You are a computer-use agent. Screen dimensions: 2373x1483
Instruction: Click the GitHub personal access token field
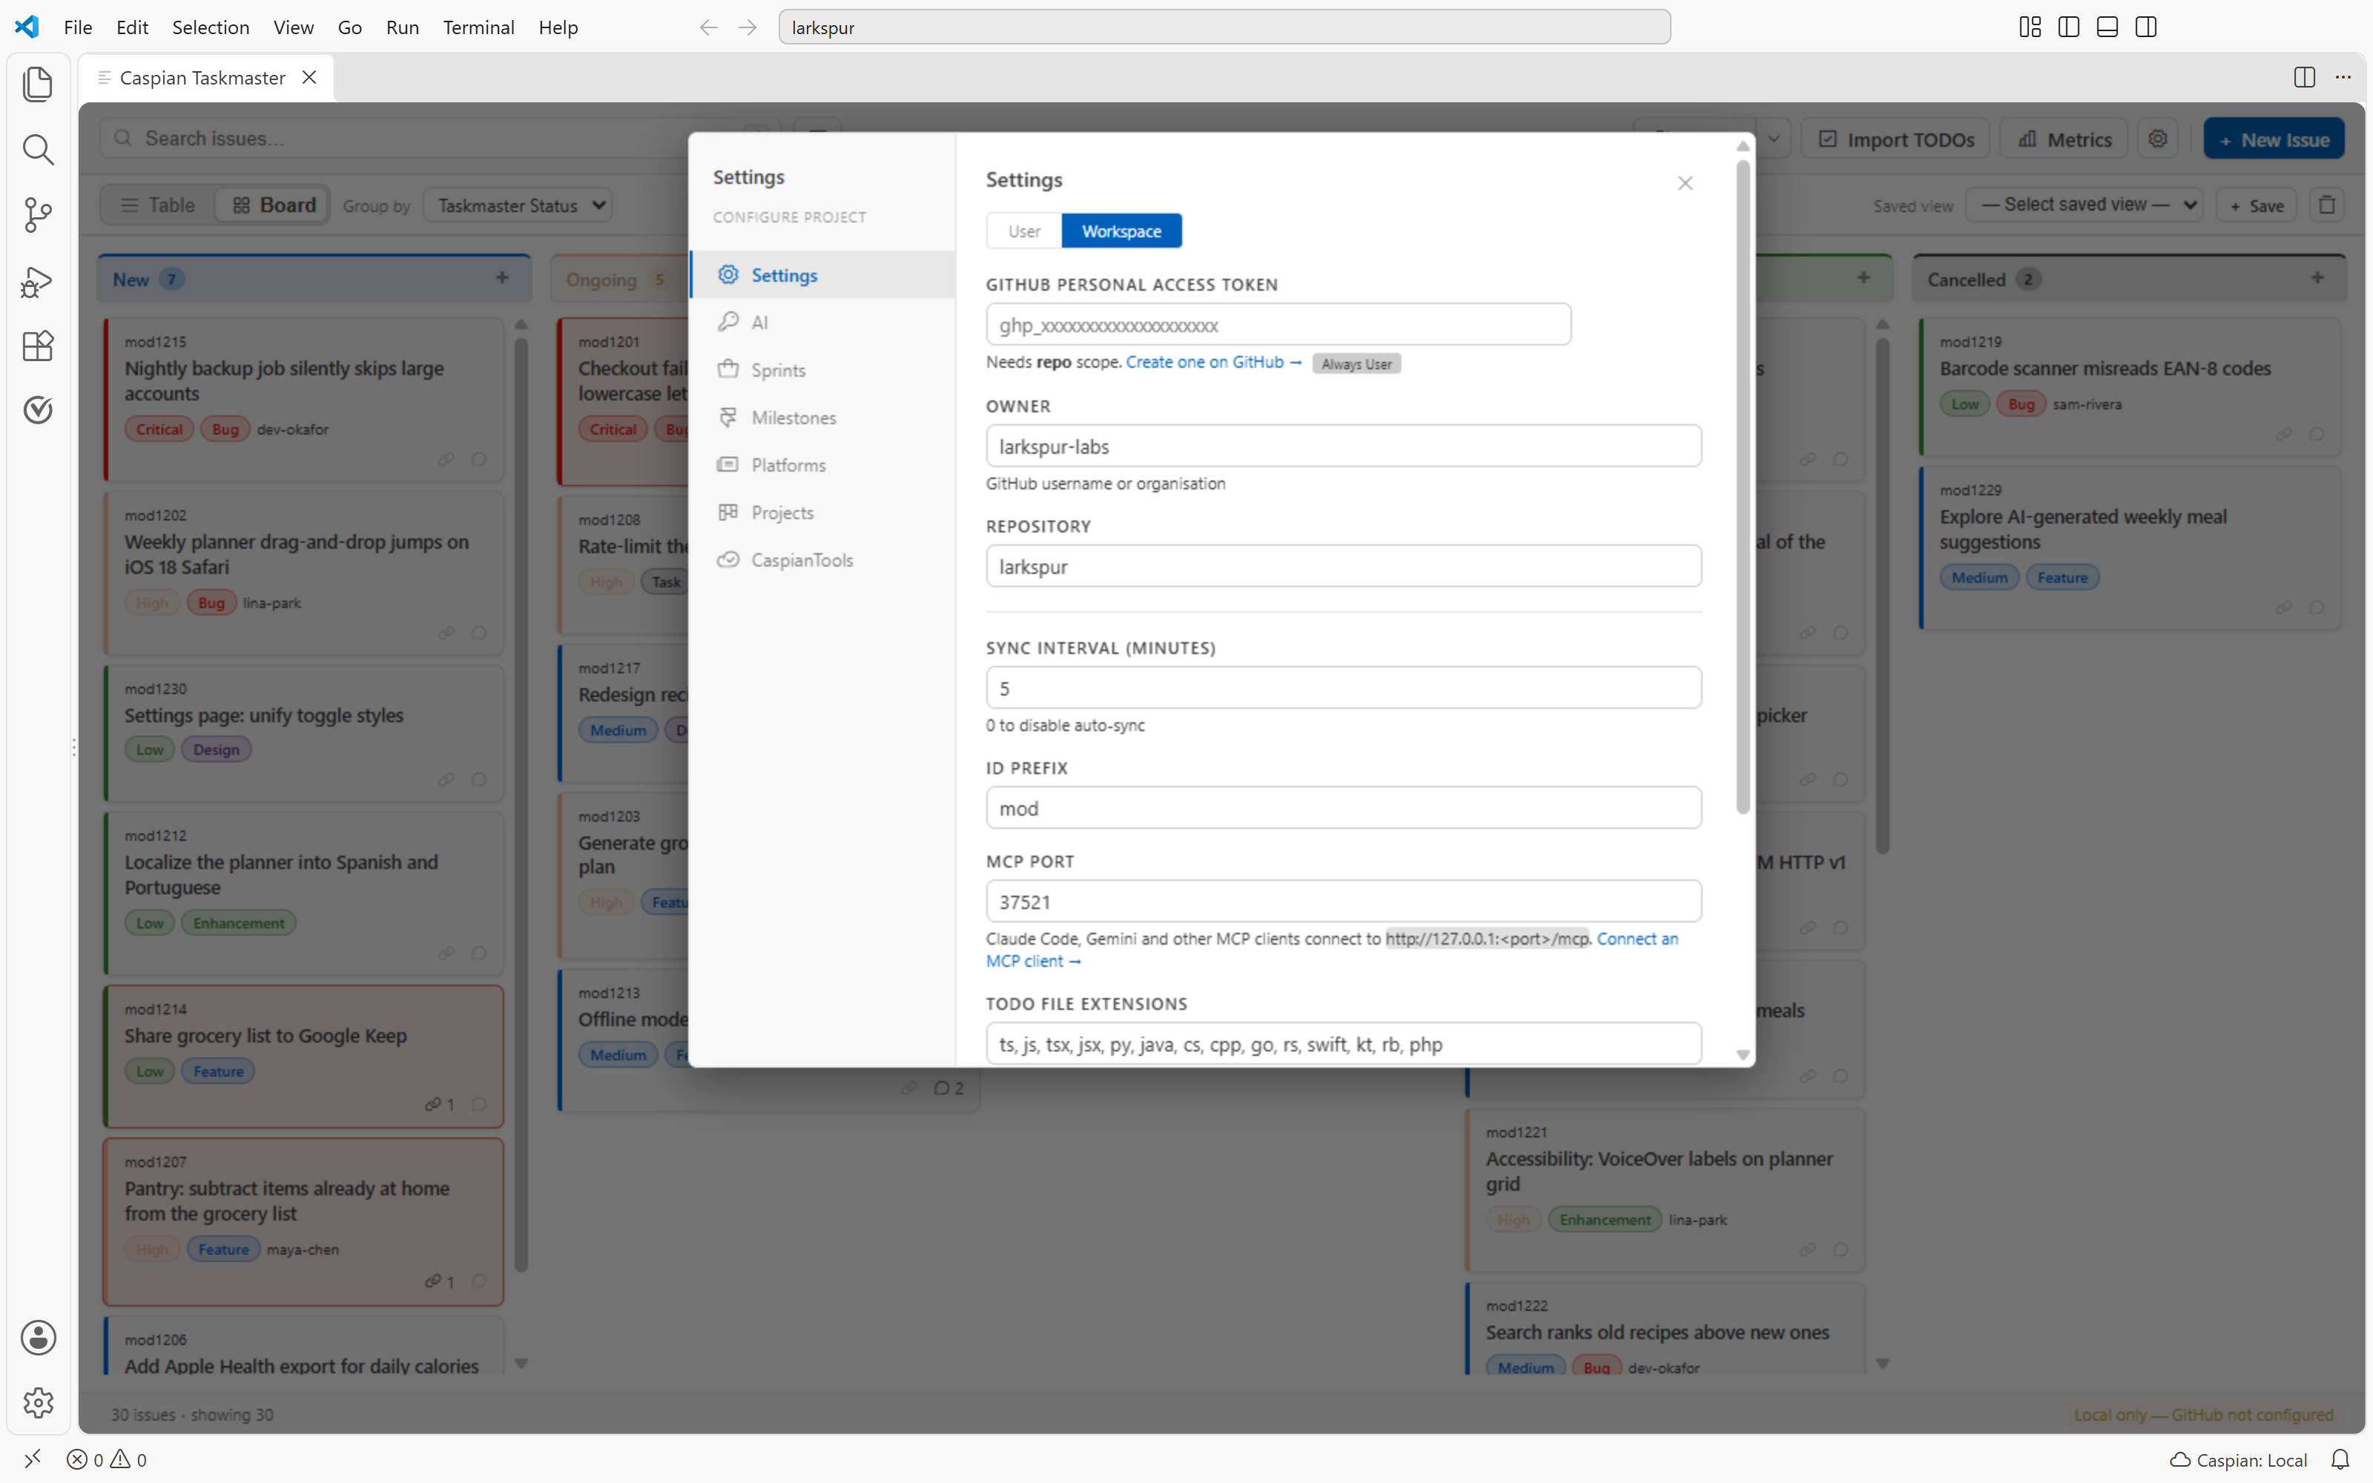tap(1278, 325)
